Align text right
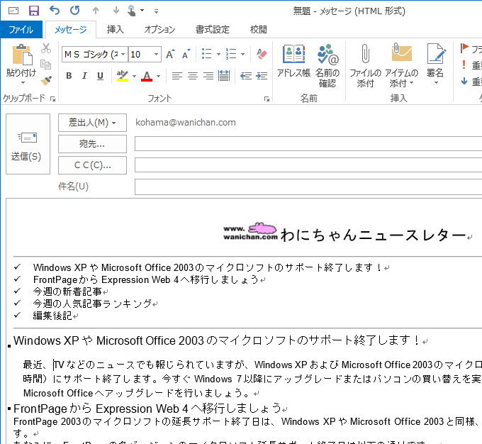 tap(208, 76)
